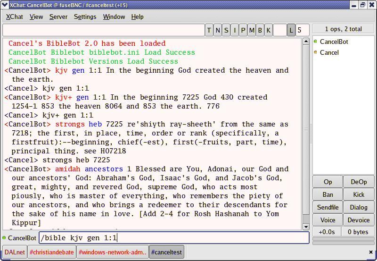The image size is (377, 261).
Task: Switch to the DALnet server tab
Action: tap(15, 252)
